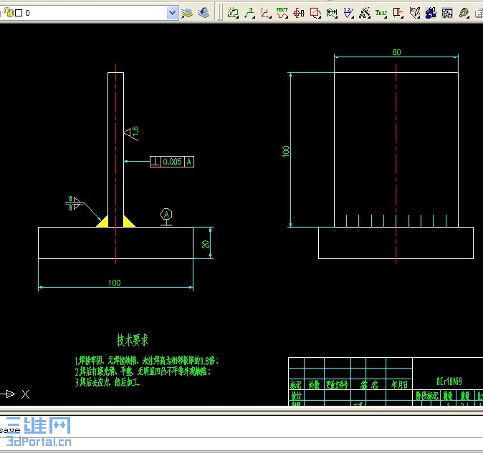Screen dimensions: 483x453
Task: Click the 标记 cell in title block
Action: coord(296,385)
